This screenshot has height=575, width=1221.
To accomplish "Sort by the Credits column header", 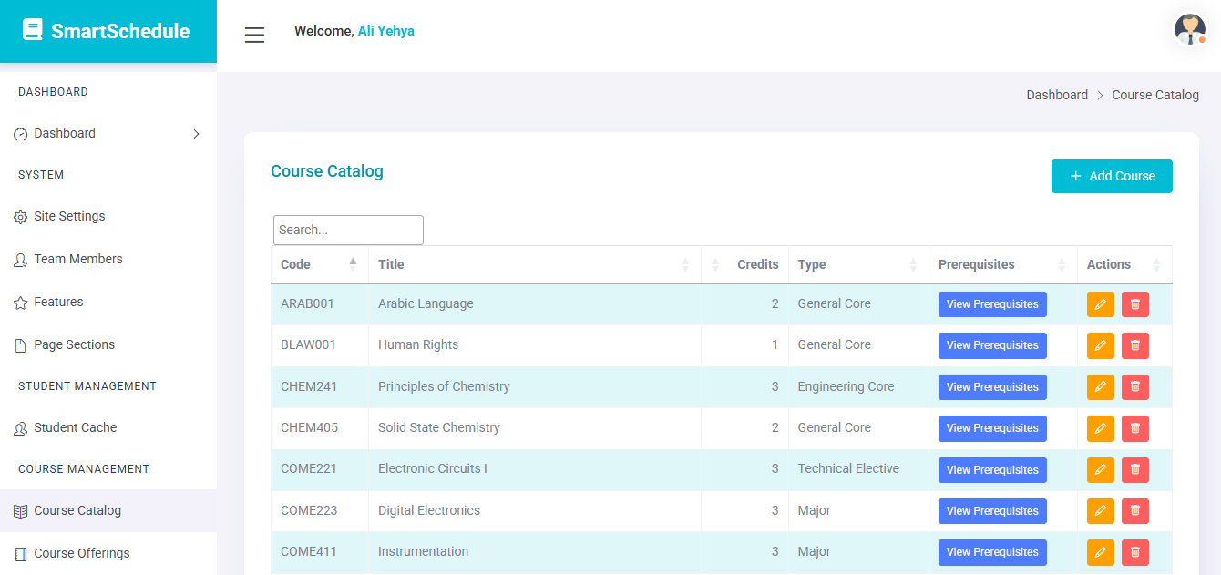I will (756, 264).
